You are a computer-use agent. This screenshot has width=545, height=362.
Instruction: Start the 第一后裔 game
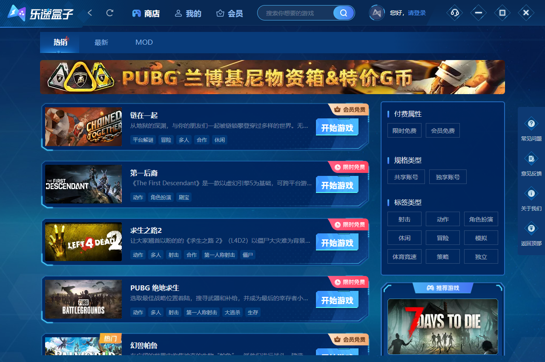coord(337,185)
